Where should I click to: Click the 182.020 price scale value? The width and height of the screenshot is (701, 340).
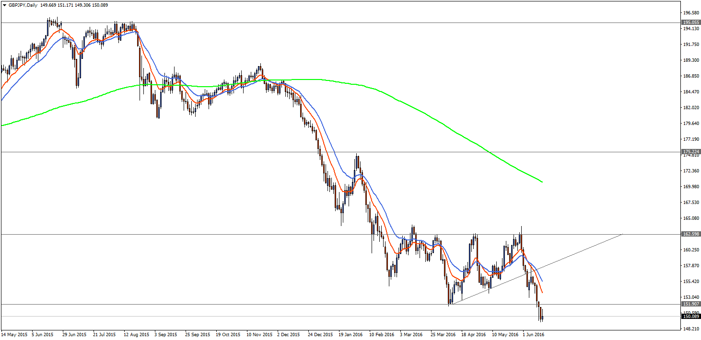coord(691,108)
